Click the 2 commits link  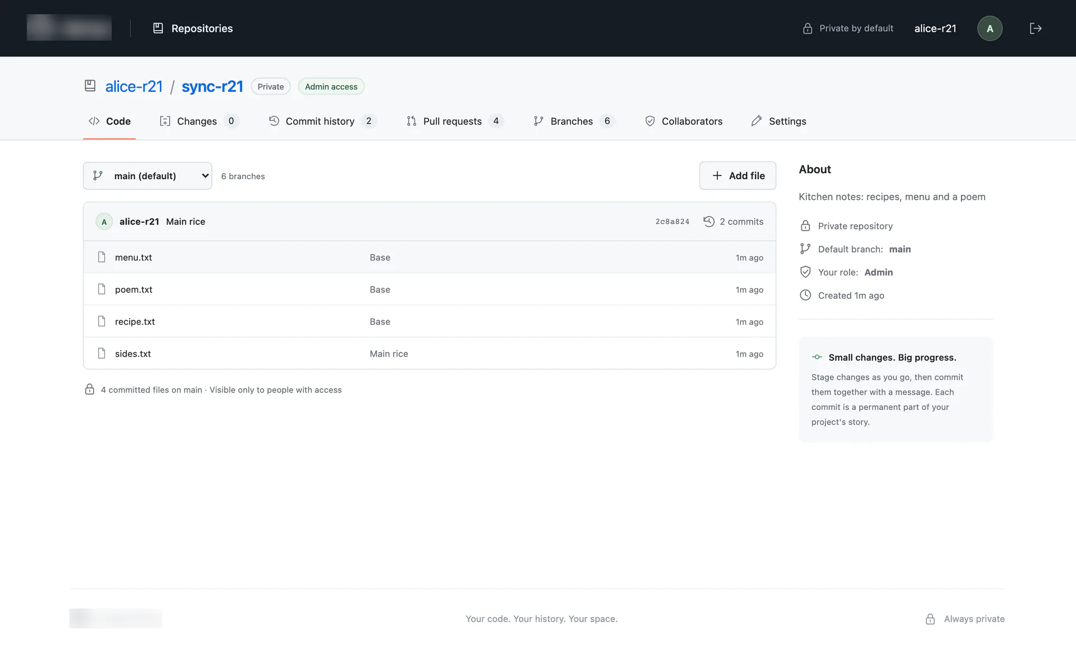(733, 222)
